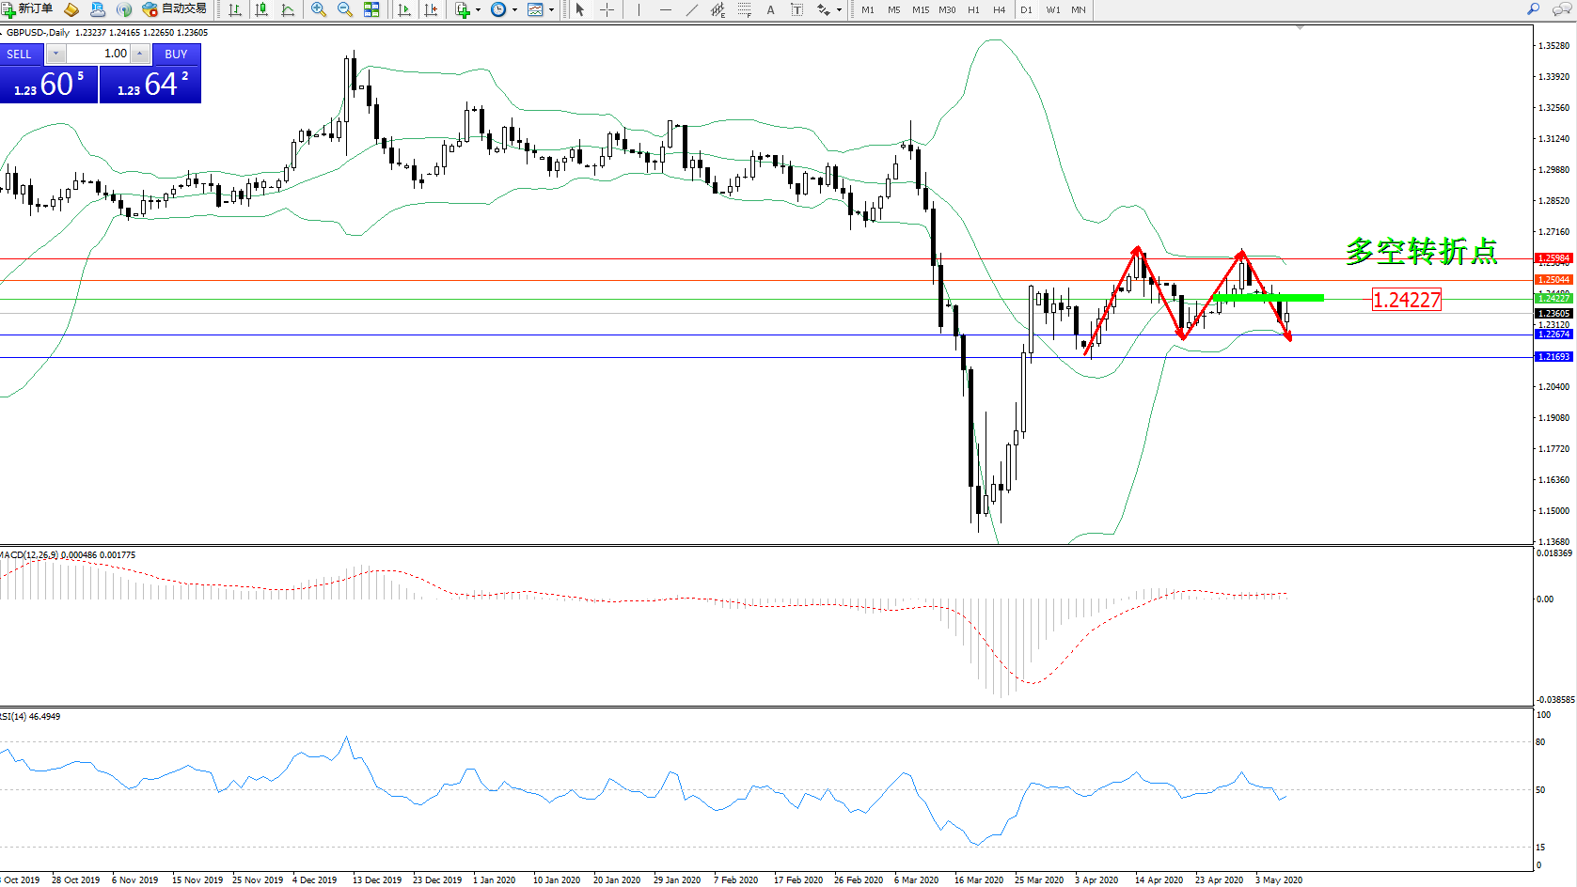Toggle chart auto scroll to latest bar
The height and width of the screenshot is (887, 1577).
tap(404, 9)
